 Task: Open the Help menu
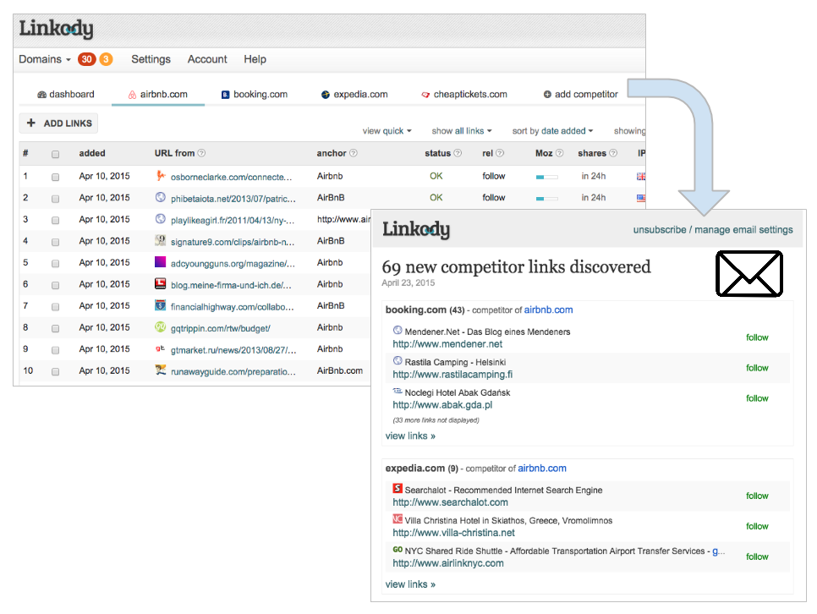tap(255, 59)
